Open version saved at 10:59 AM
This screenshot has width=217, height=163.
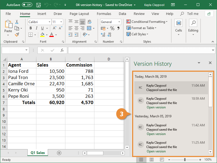(x=156, y=107)
